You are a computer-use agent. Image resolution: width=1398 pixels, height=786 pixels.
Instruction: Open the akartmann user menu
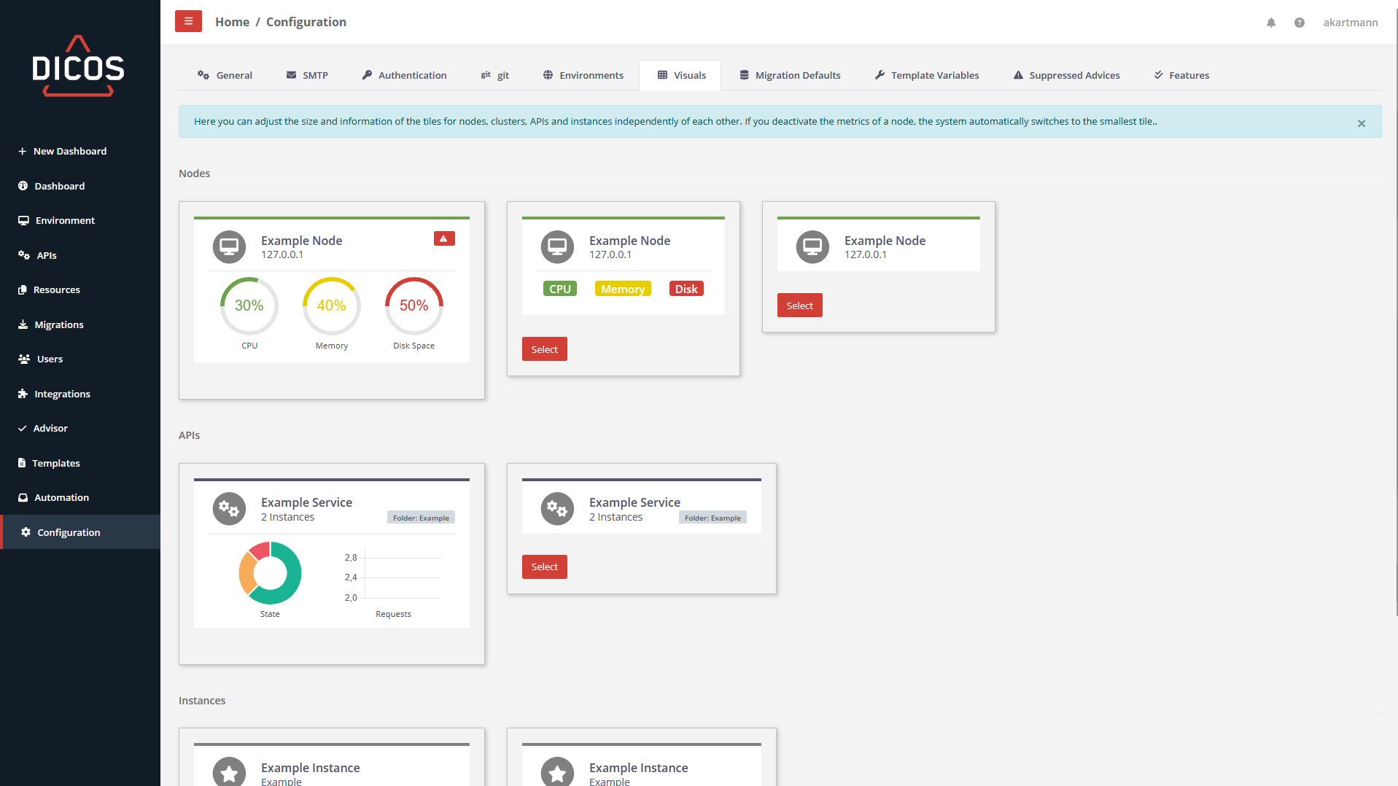click(x=1350, y=23)
